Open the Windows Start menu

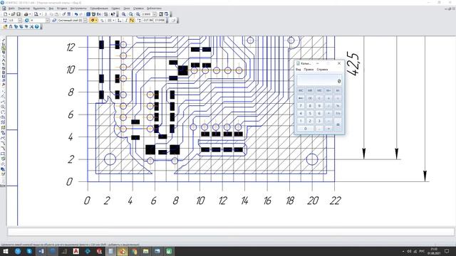point(6,251)
